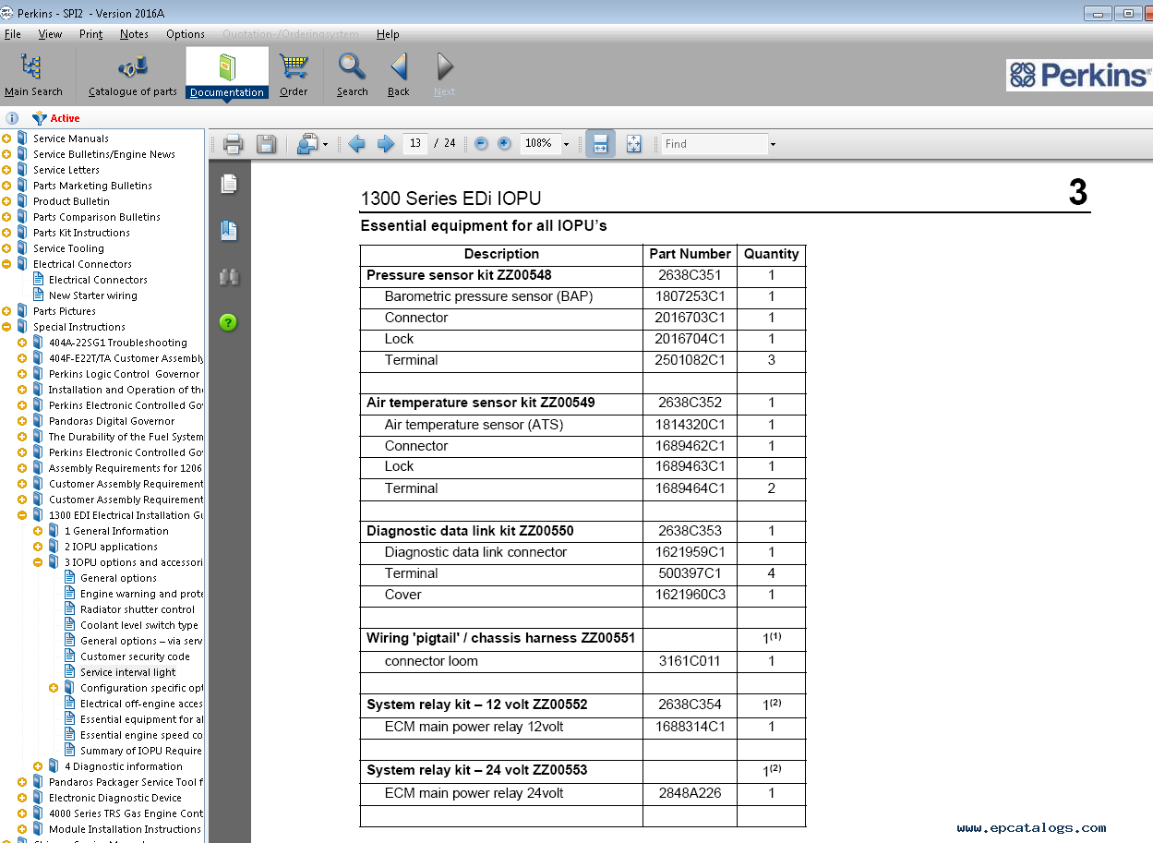Viewport: 1153px width, 843px height.
Task: Open Service Tooling in tree
Action: pos(68,248)
